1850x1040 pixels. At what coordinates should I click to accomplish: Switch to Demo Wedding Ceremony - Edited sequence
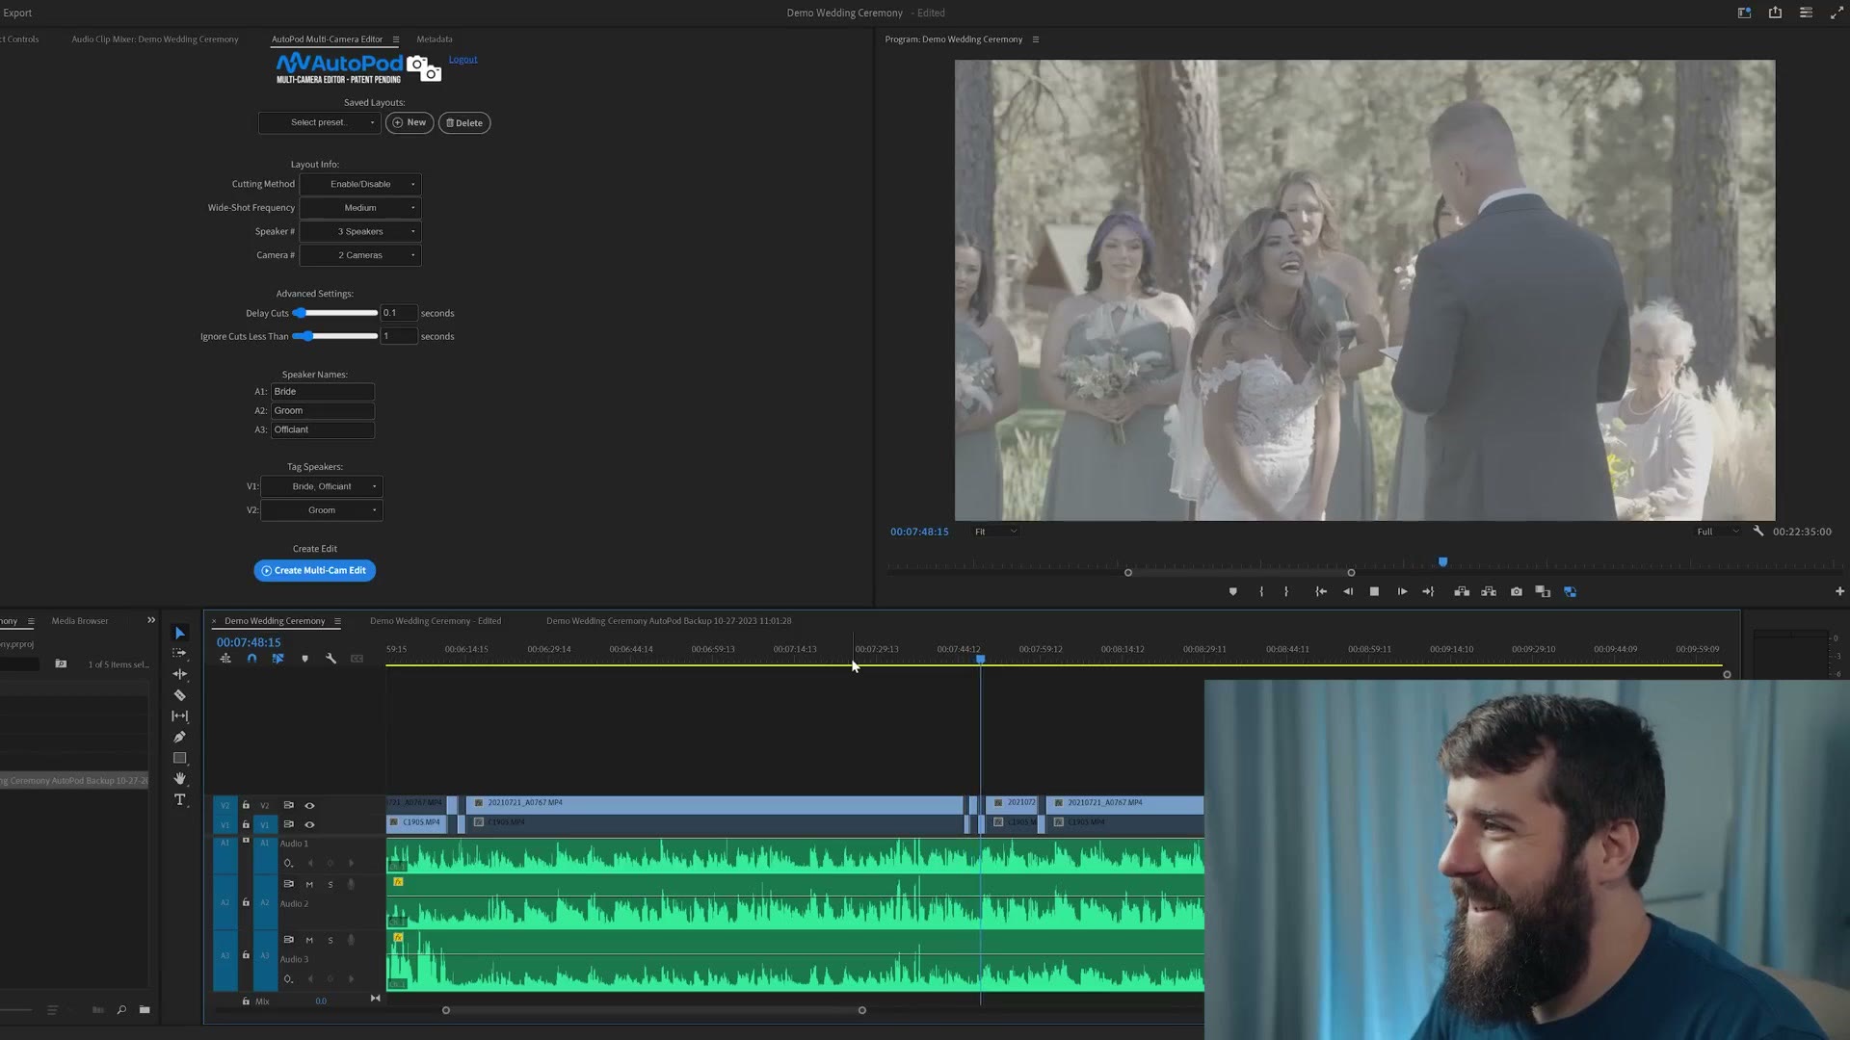pyautogui.click(x=436, y=621)
